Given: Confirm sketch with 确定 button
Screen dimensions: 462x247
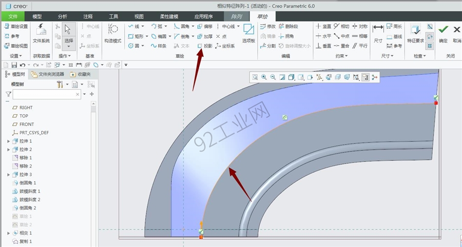Looking at the screenshot, I should coord(443,33).
